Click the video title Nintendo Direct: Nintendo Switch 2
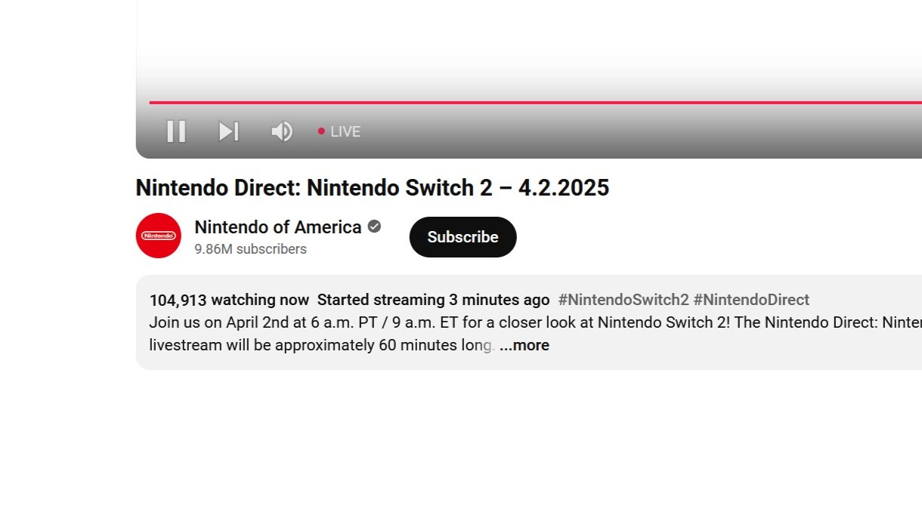The width and height of the screenshot is (922, 518). pyautogui.click(x=372, y=187)
